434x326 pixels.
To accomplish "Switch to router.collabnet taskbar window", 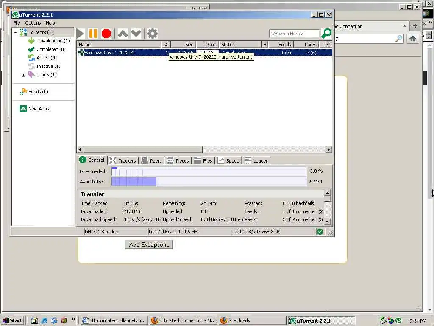I will [x=114, y=320].
